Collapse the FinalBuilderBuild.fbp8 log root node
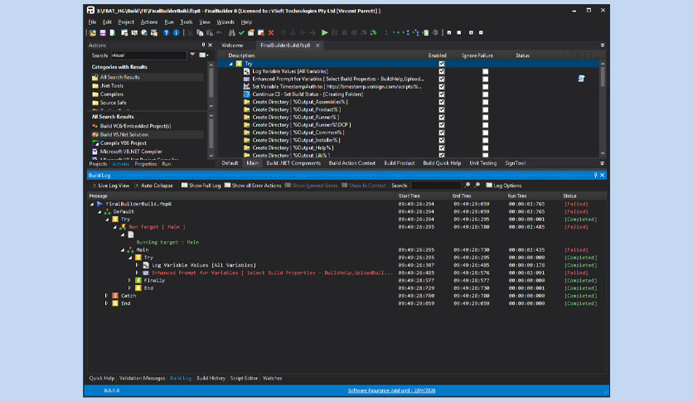The image size is (693, 401). tap(92, 204)
